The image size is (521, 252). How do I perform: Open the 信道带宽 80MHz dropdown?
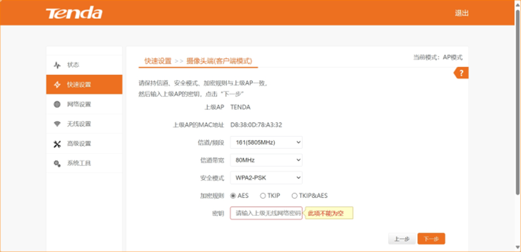266,160
